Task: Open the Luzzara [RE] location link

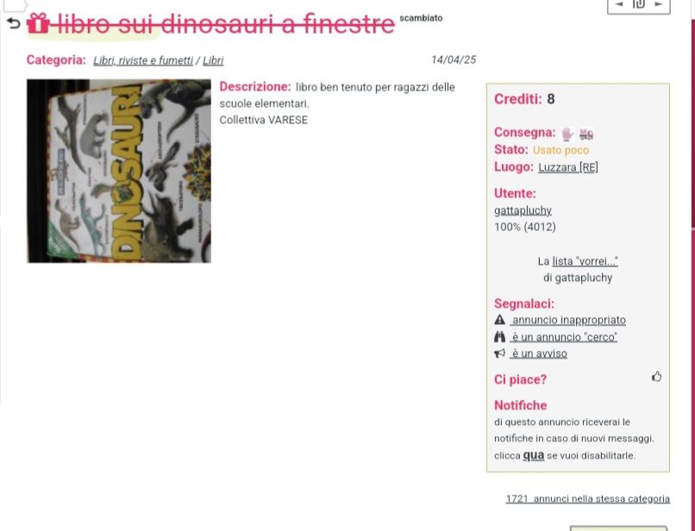Action: [x=567, y=167]
